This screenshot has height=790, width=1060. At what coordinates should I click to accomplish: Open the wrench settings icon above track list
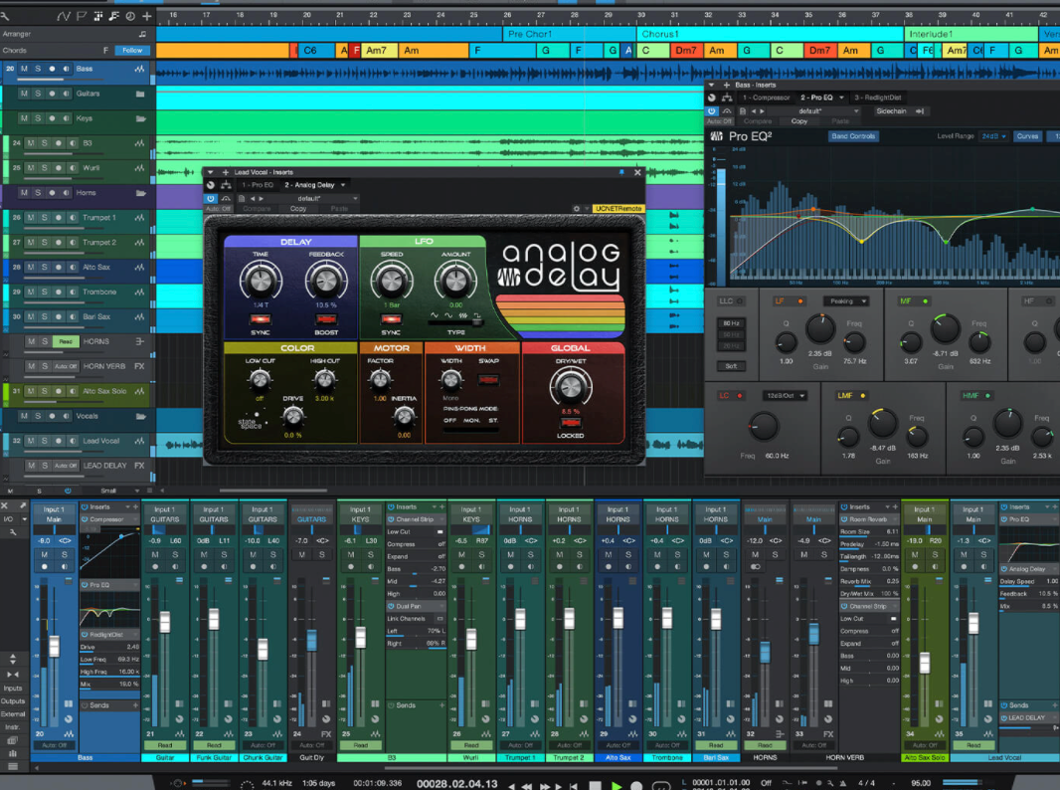[x=4, y=15]
